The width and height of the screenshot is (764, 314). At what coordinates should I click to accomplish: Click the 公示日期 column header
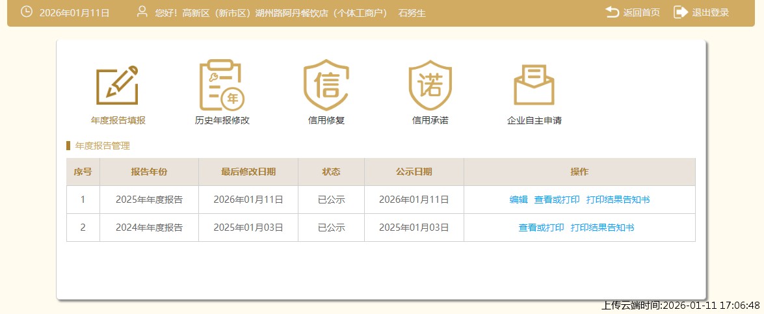click(414, 172)
